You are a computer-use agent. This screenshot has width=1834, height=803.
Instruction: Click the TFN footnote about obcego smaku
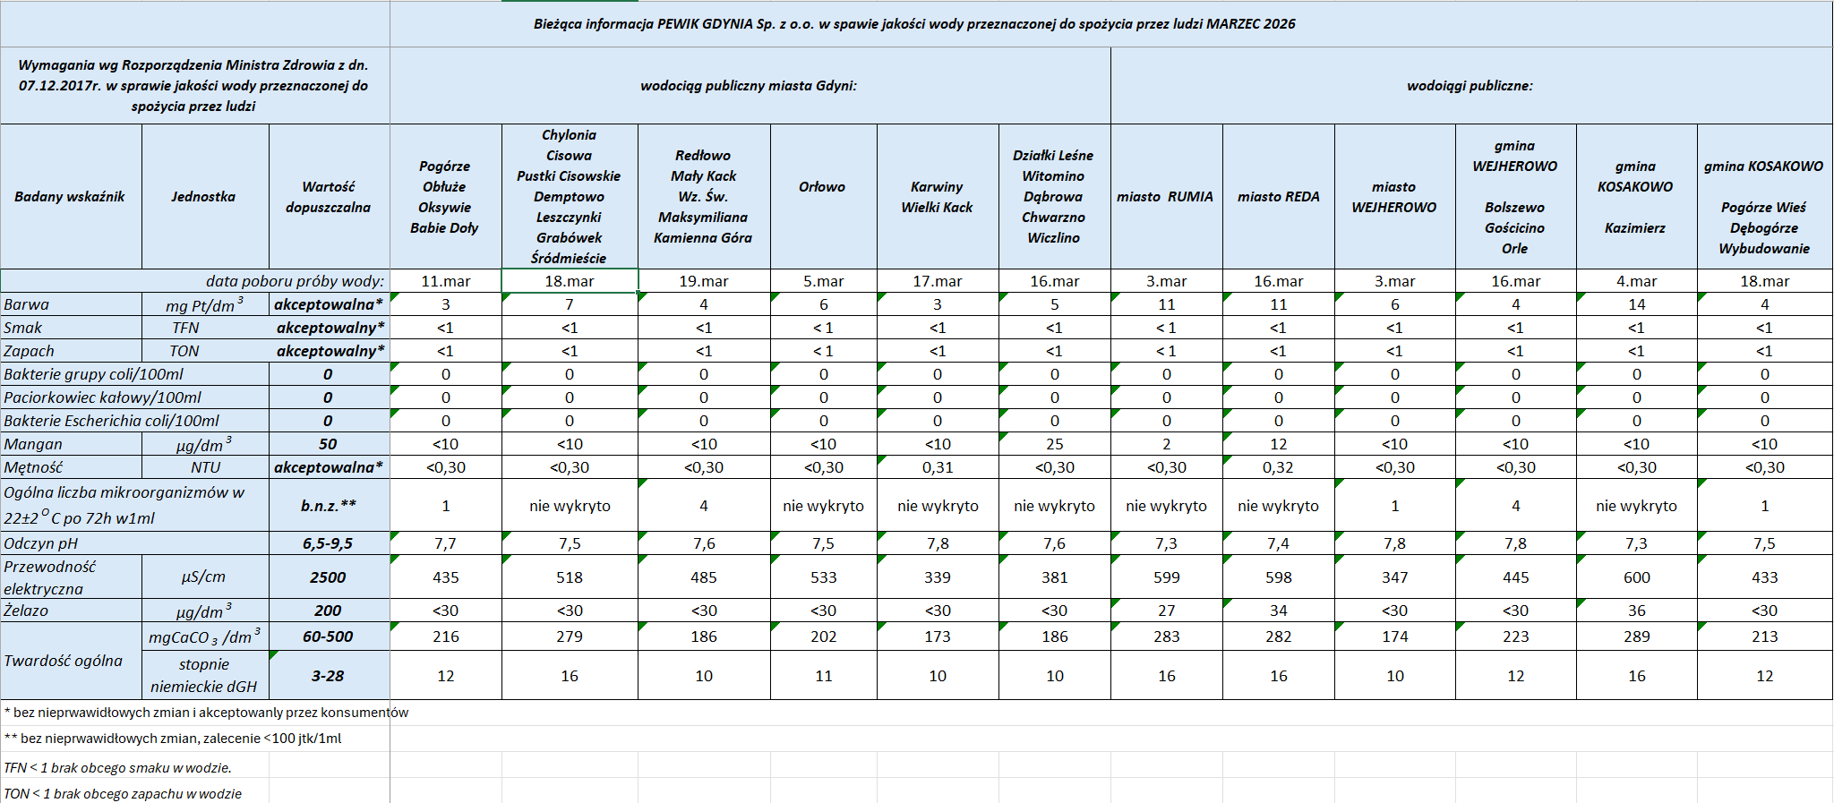(118, 767)
